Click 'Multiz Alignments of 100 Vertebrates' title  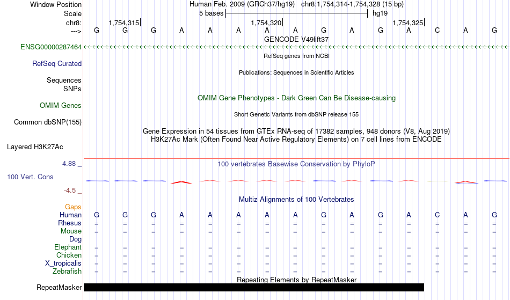(296, 200)
